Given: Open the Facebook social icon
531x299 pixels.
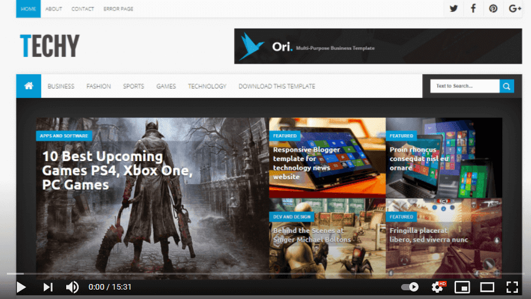Looking at the screenshot, I should point(473,9).
